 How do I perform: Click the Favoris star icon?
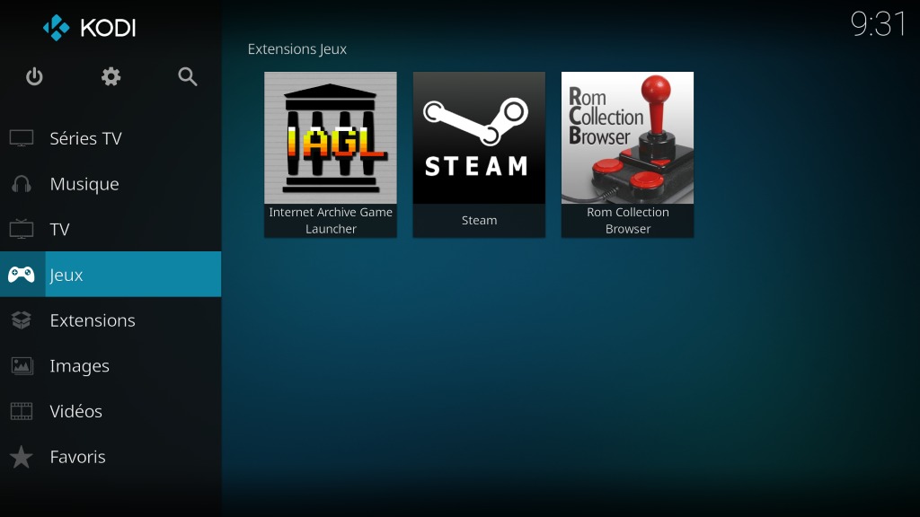point(22,457)
